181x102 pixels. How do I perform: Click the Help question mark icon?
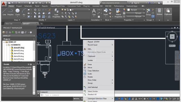(x=159, y=3)
